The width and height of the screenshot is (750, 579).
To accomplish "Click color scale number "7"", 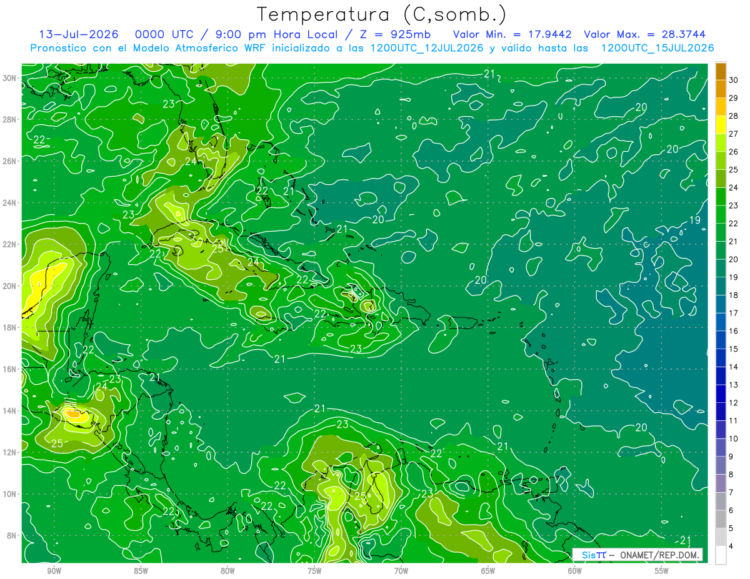I will 731,492.
